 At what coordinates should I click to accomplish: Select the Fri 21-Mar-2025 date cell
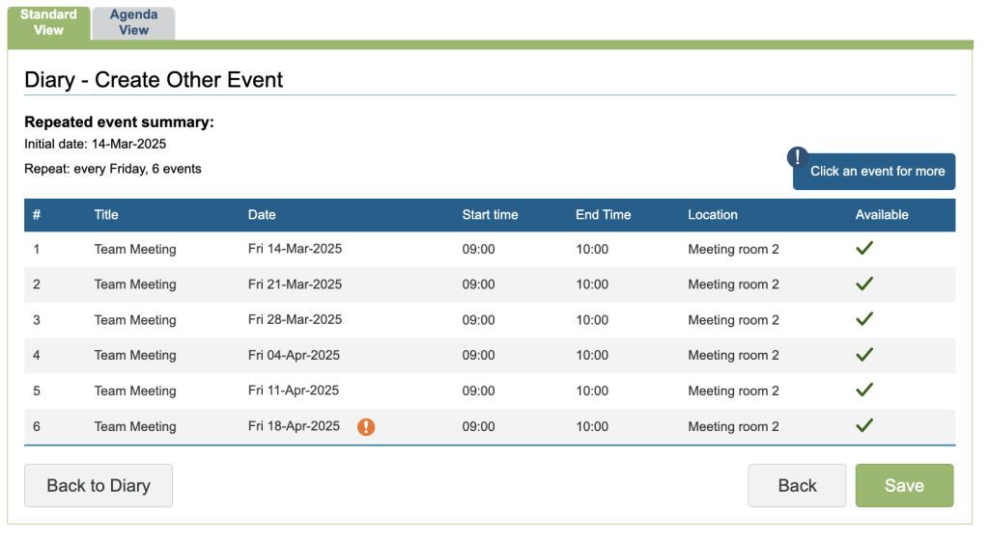[295, 284]
